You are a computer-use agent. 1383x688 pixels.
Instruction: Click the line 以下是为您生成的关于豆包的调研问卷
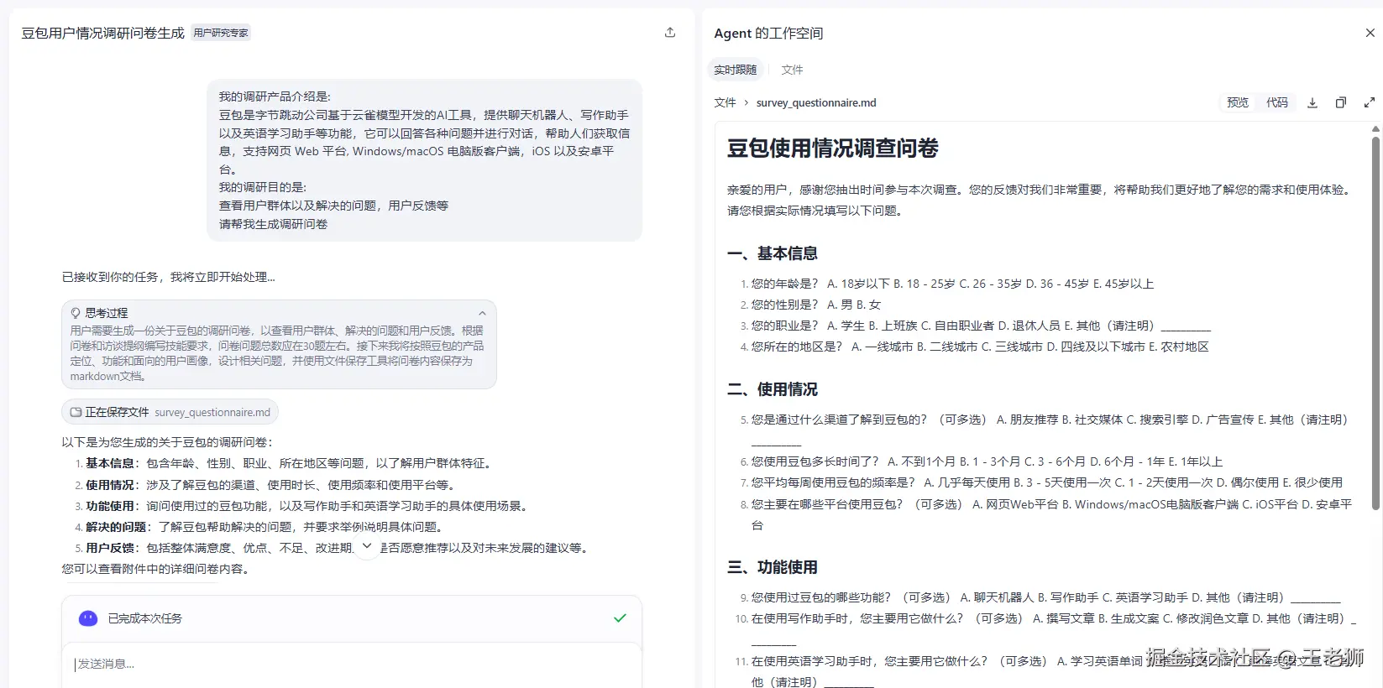(x=167, y=442)
